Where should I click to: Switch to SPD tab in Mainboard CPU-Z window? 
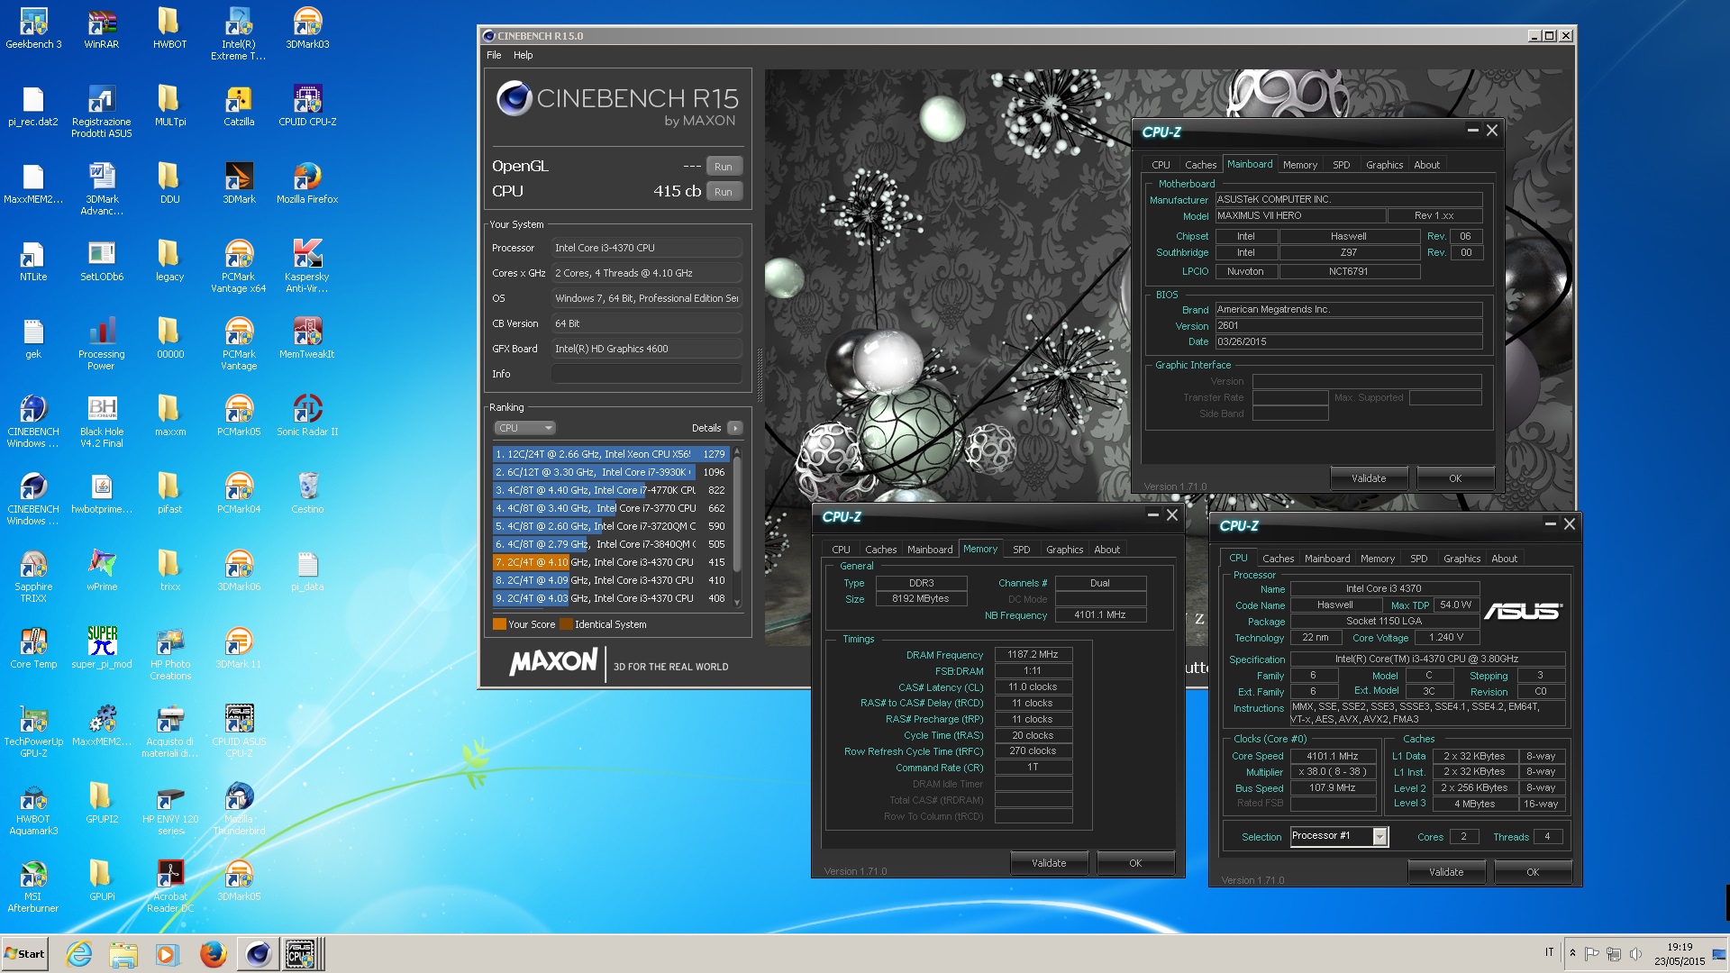click(1341, 165)
